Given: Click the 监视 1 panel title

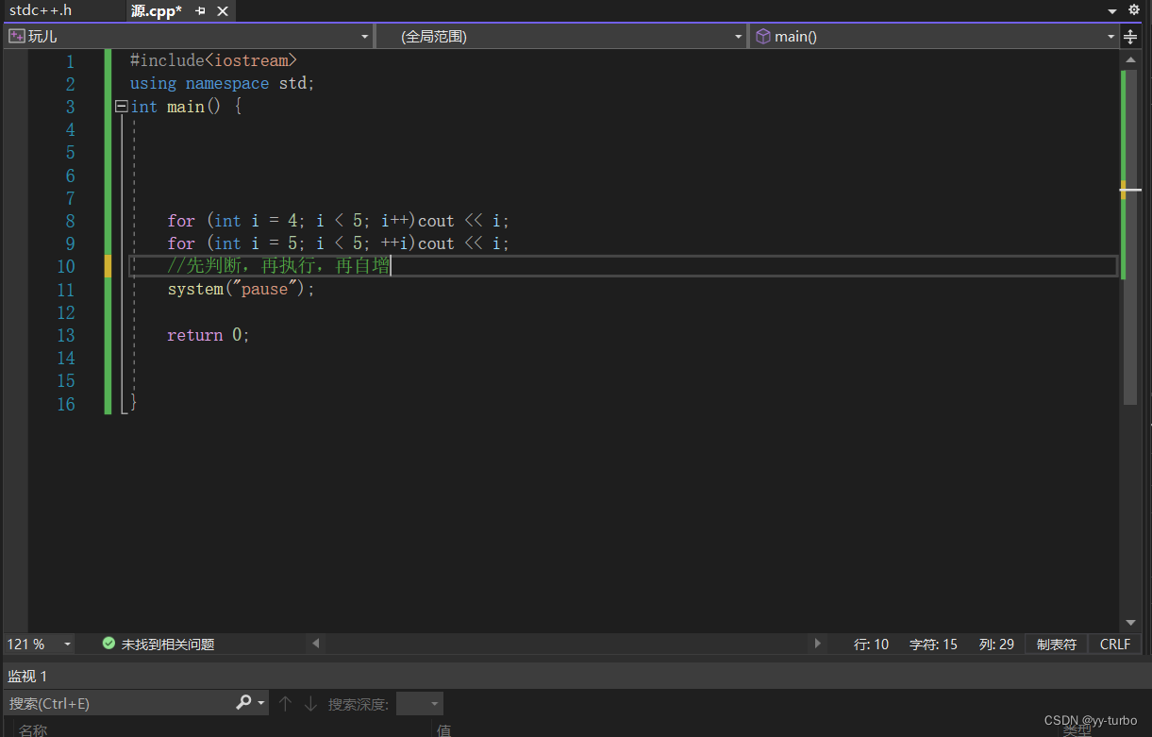Looking at the screenshot, I should click(28, 676).
